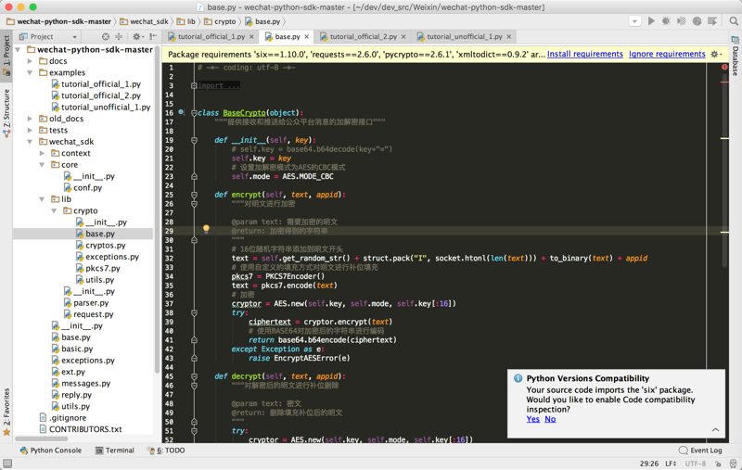The image size is (742, 470).
Task: Click the UTF-8 encoding selector
Action: [695, 464]
